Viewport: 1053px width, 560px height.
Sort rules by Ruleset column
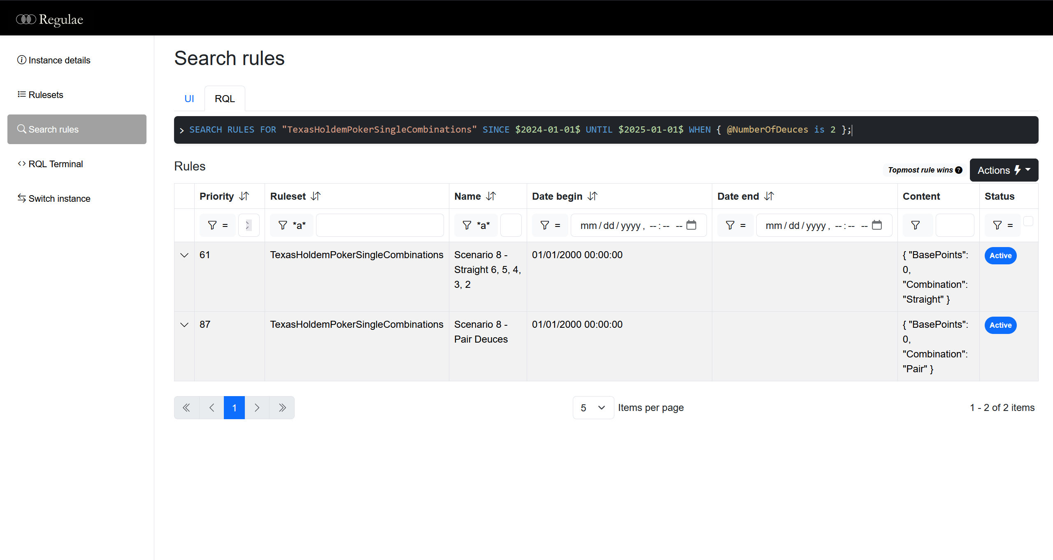316,196
